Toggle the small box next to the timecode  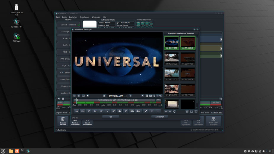click(x=125, y=96)
